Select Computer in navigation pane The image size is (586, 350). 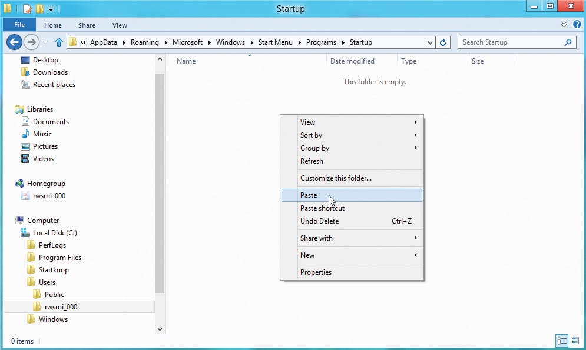43,221
